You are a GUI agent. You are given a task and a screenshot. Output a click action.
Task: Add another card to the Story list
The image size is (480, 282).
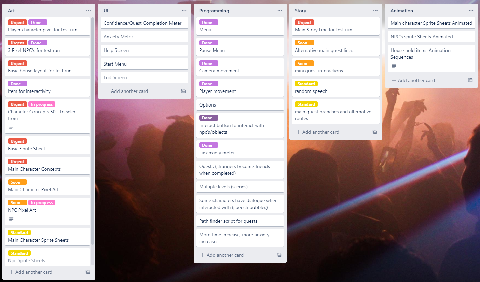point(317,132)
